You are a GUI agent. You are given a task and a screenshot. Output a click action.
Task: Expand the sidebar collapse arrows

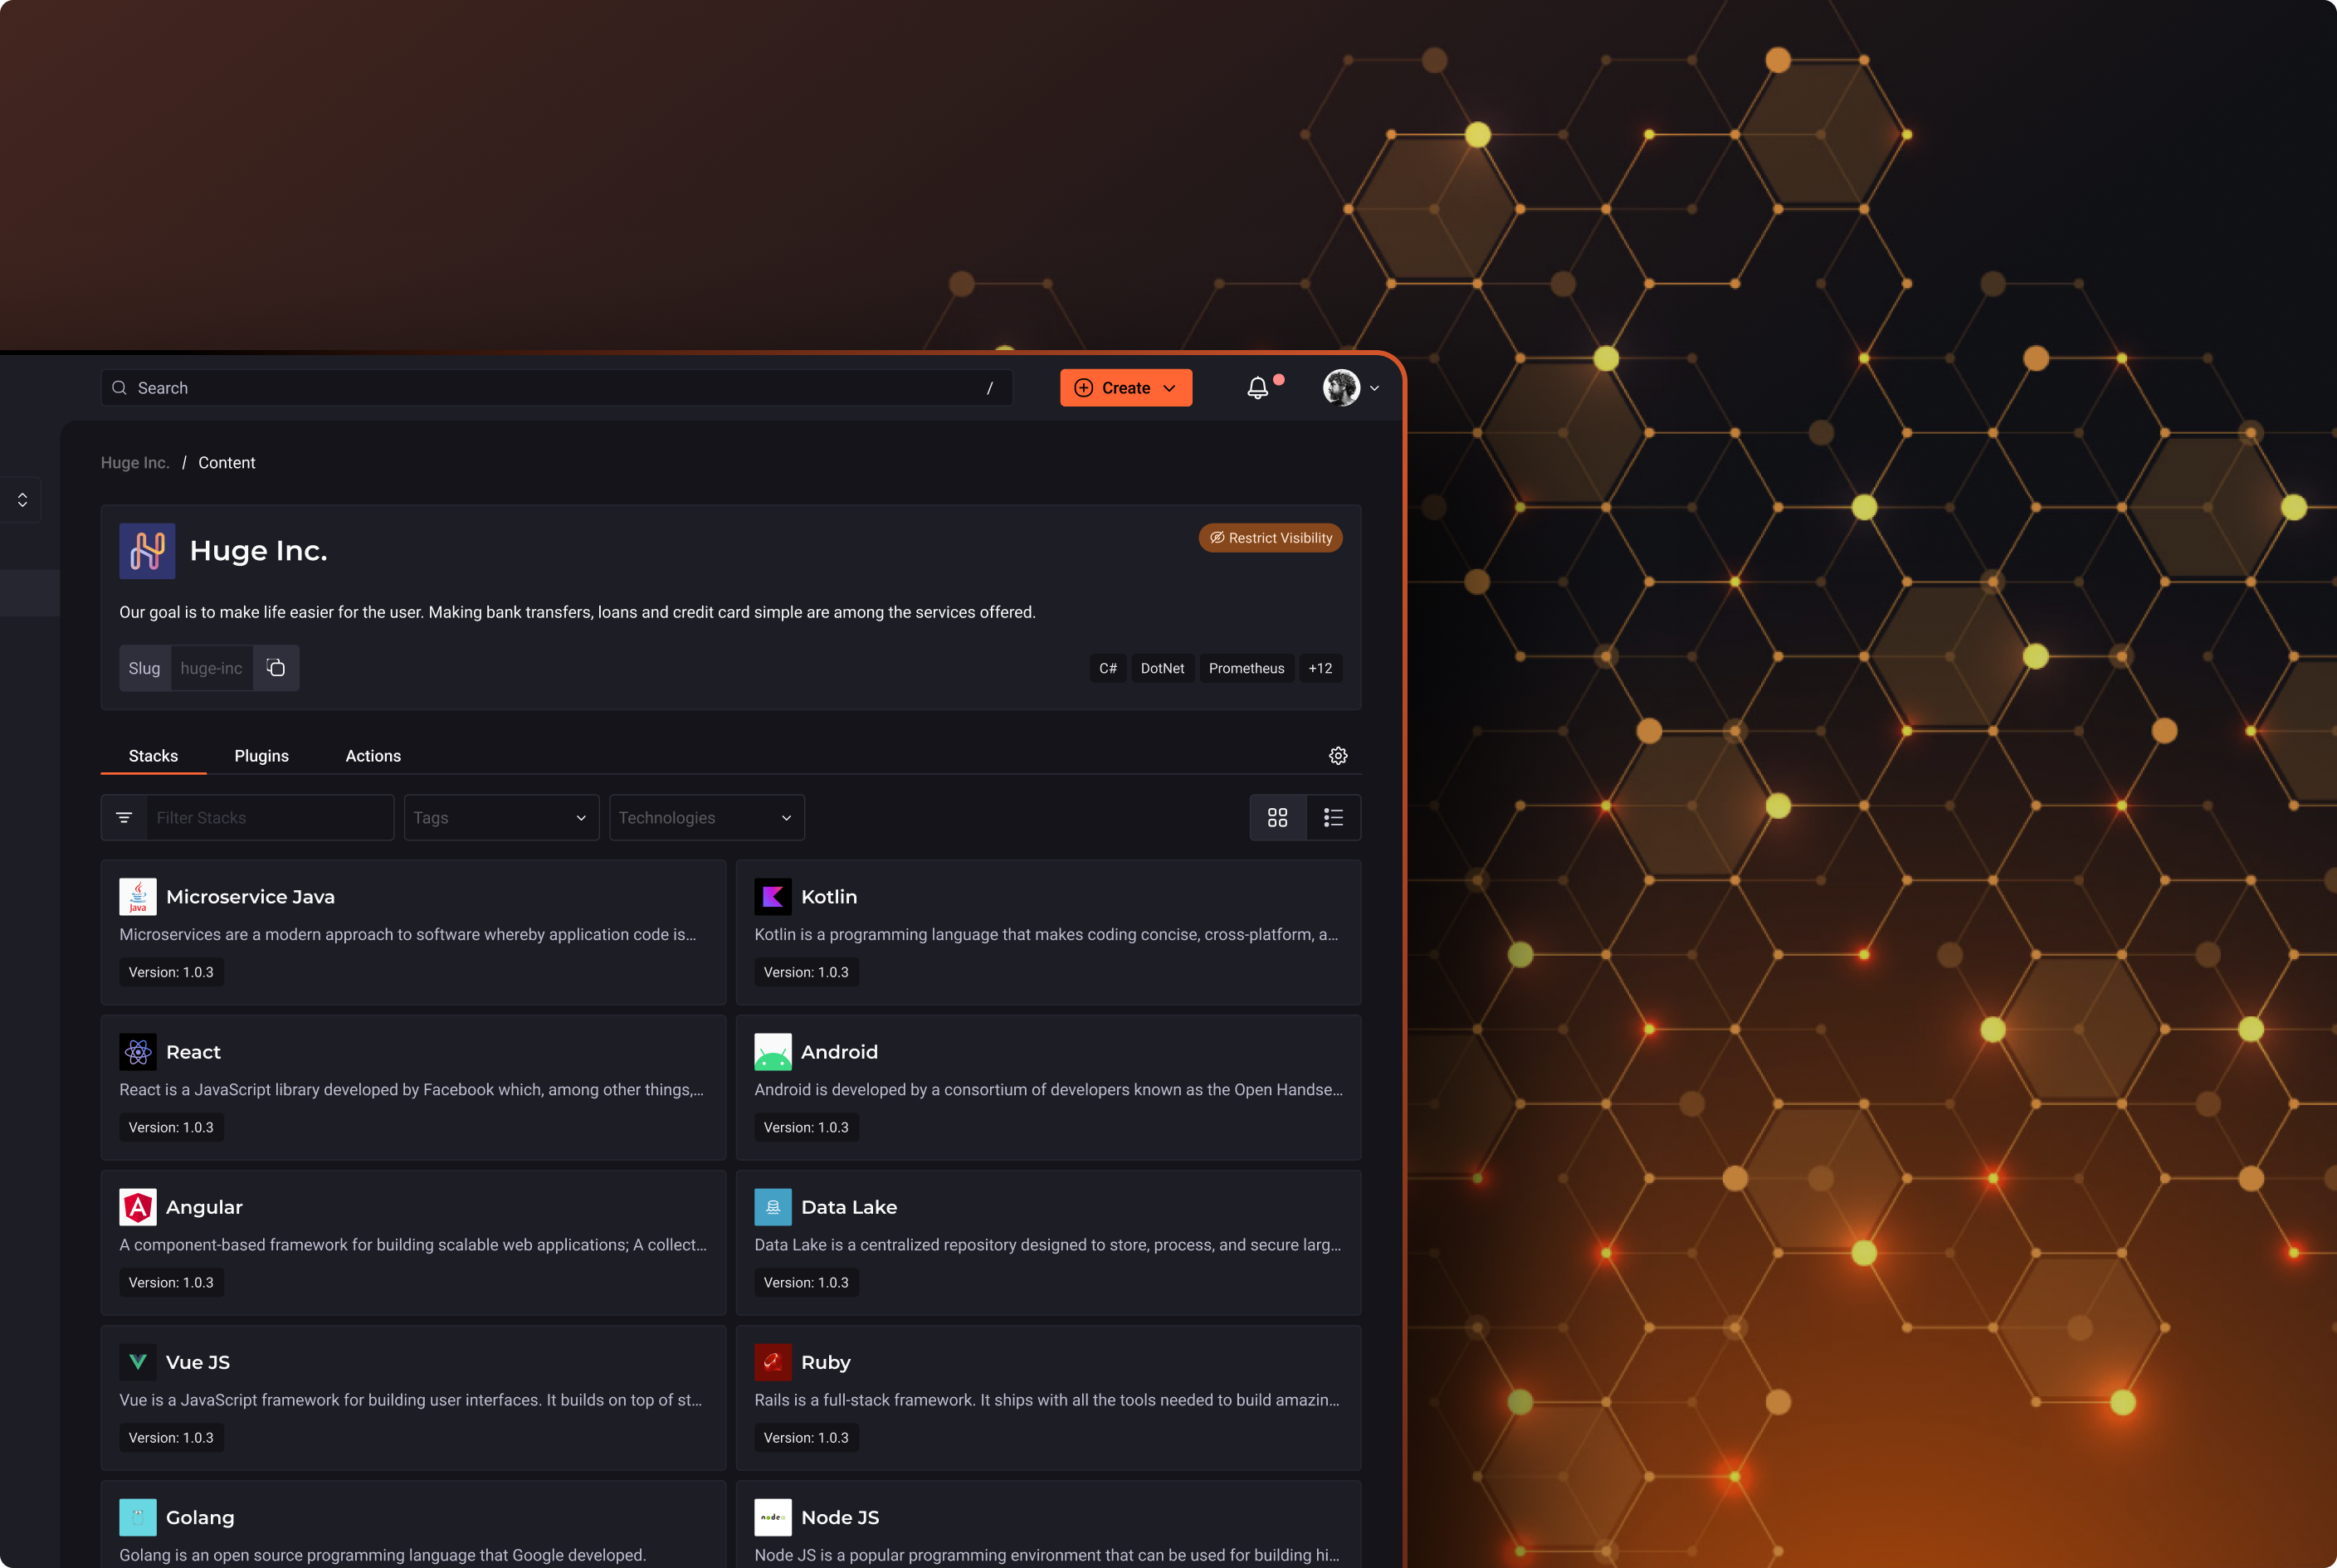tap(22, 500)
